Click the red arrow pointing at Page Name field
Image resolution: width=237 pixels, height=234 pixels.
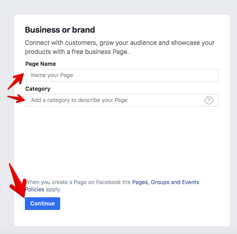pos(16,81)
